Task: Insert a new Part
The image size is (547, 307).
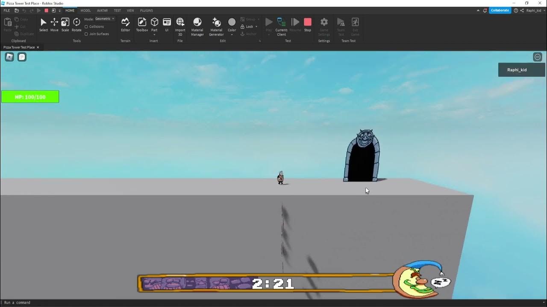Action: pos(154,22)
